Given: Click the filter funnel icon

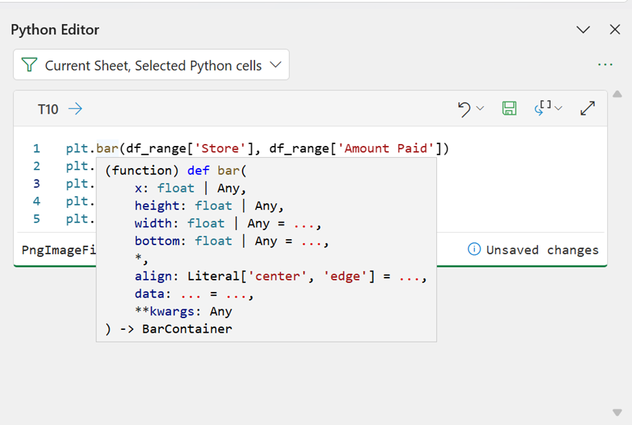Looking at the screenshot, I should [x=29, y=65].
